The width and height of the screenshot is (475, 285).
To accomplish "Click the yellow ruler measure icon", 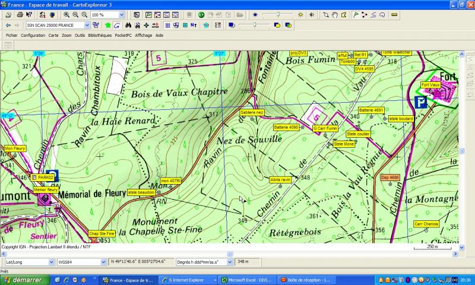I will [x=394, y=14].
